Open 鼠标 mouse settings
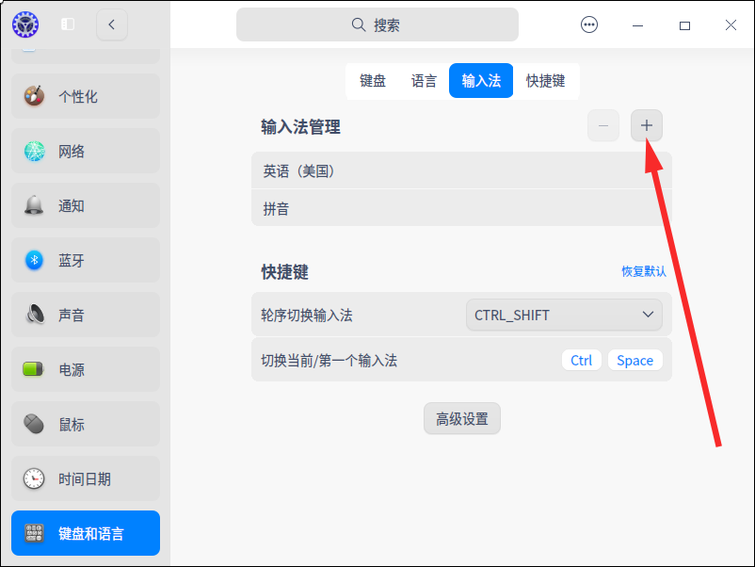The image size is (755, 567). [86, 425]
